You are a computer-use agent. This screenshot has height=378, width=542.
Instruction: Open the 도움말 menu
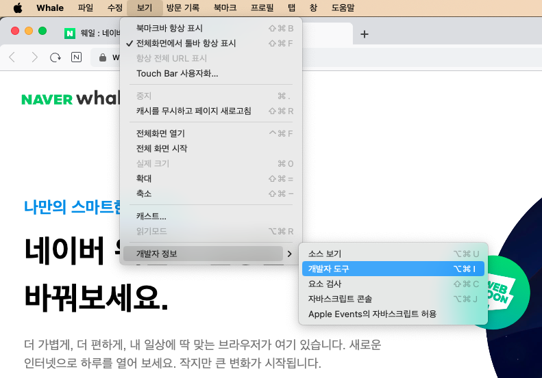coord(343,8)
